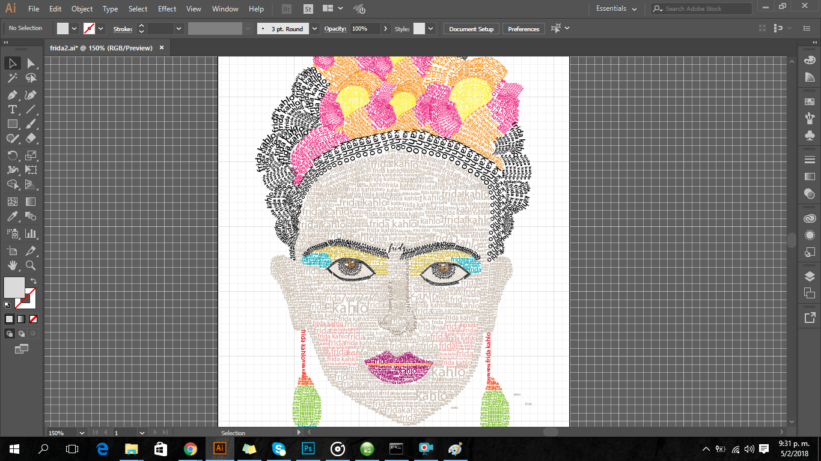
Task: Select the Curvature tool
Action: pyautogui.click(x=31, y=95)
